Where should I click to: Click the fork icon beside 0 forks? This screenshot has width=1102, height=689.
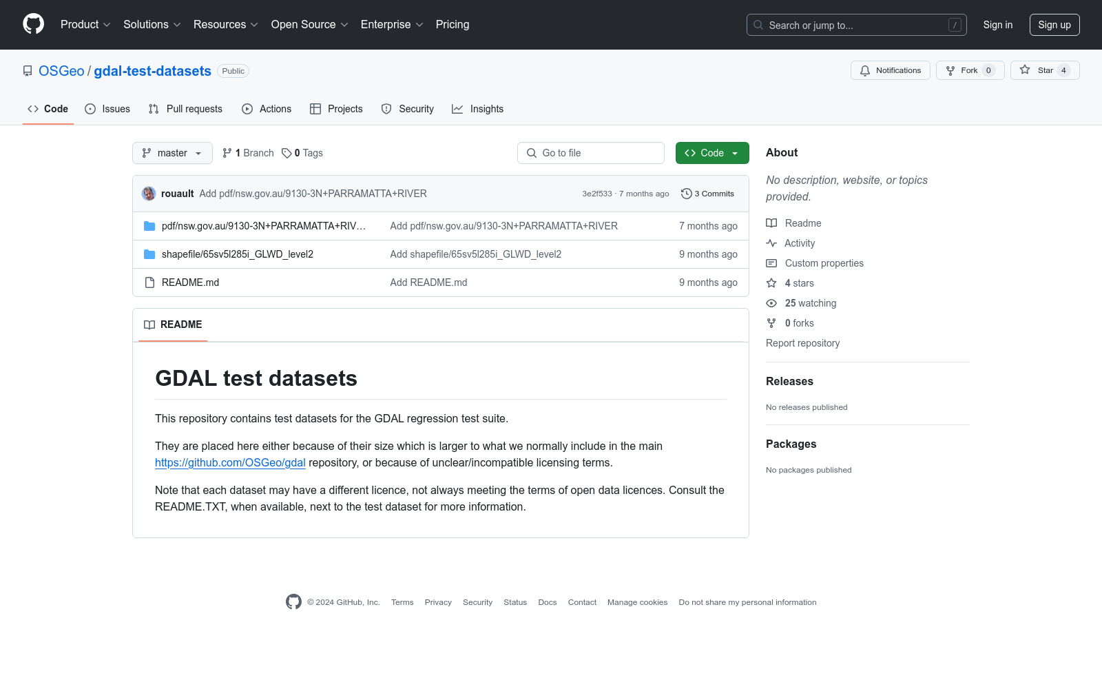click(771, 323)
